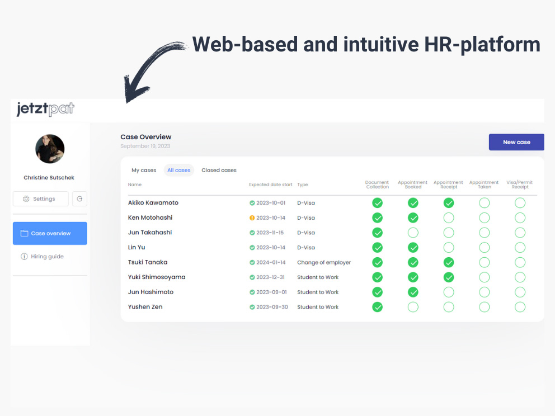555x416 pixels.
Task: Open the Ken Motohashi case row
Action: click(332, 218)
